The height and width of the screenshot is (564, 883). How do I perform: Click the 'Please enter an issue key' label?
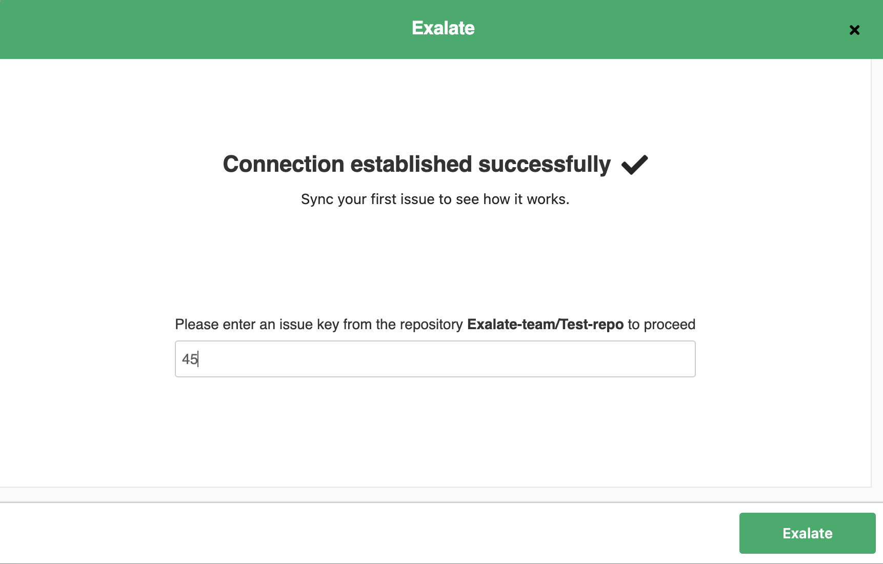click(319, 325)
